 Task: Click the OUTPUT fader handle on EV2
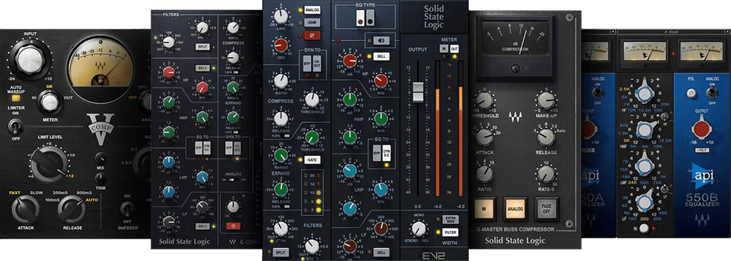(x=418, y=92)
